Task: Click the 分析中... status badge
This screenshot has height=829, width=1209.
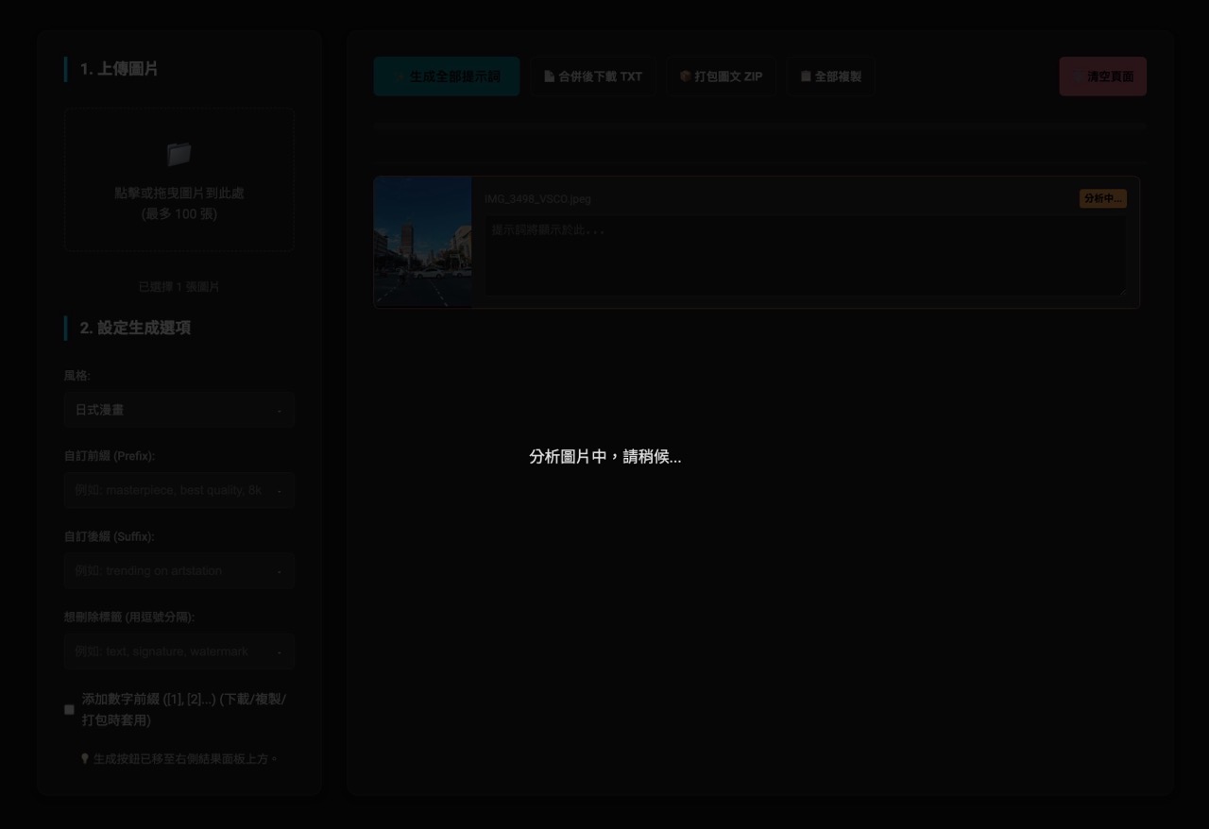Action: (1102, 199)
